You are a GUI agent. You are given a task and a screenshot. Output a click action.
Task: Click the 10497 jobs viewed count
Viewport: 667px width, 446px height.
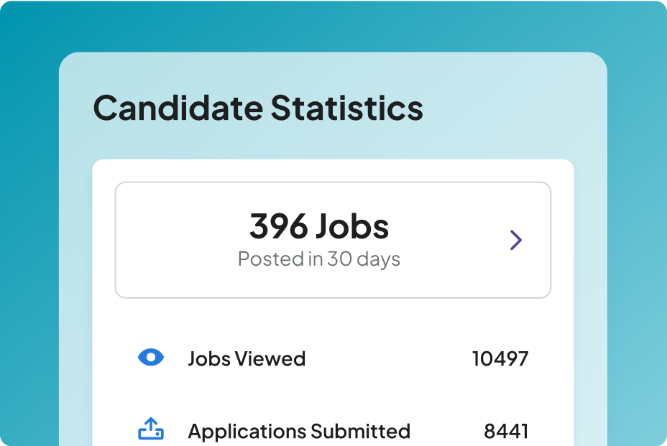click(x=500, y=358)
